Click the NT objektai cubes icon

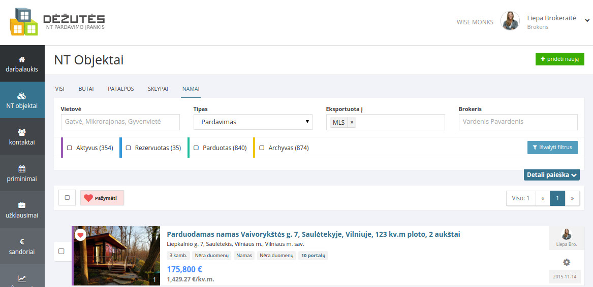[x=22, y=96]
